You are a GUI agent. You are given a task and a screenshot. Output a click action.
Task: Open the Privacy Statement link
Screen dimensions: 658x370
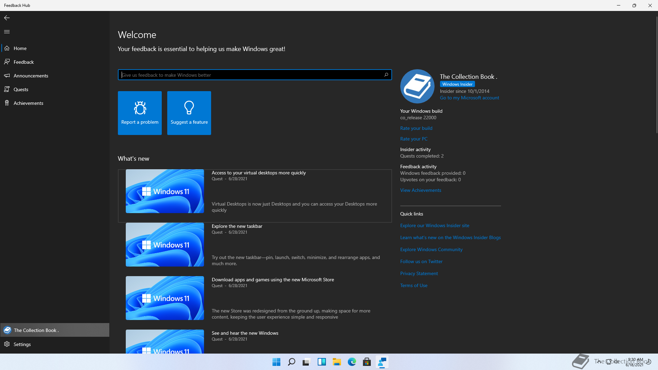pyautogui.click(x=419, y=273)
